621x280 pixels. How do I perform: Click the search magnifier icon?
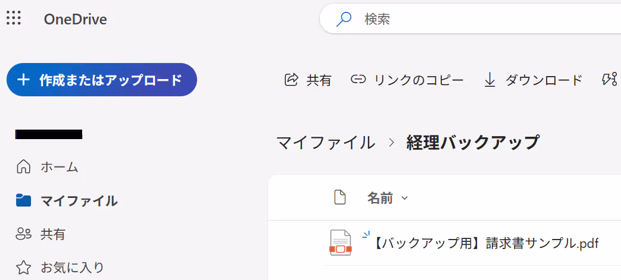coord(344,19)
